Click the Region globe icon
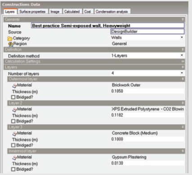This screenshot has height=175, width=192. tap(11, 44)
